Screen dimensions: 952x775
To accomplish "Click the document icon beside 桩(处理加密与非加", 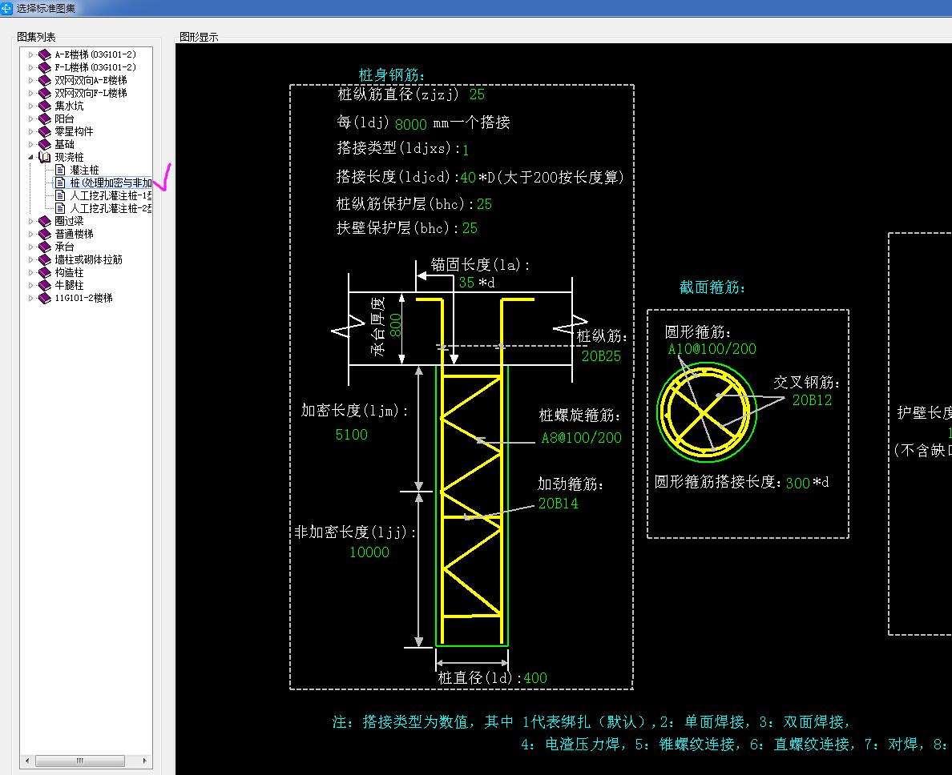I will [x=60, y=183].
